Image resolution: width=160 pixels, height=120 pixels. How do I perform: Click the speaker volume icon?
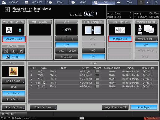tap(148, 2)
